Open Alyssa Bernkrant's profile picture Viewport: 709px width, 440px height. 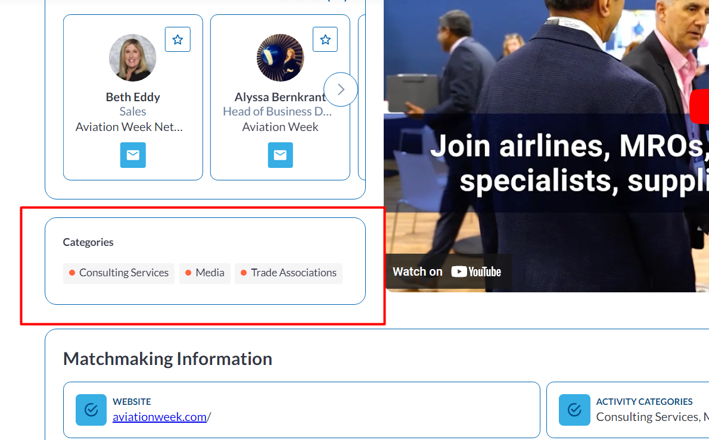point(280,58)
